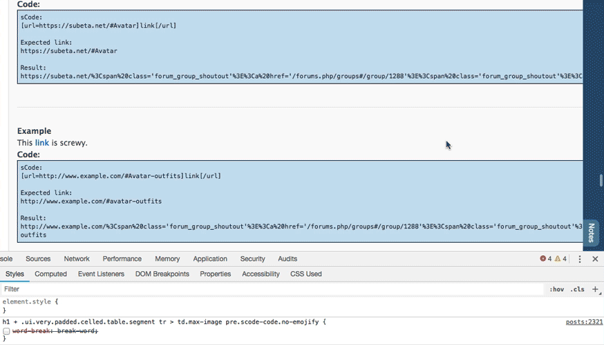Image resolution: width=604 pixels, height=345 pixels.
Task: Toggle the .cls element classes panel
Action: click(x=577, y=290)
